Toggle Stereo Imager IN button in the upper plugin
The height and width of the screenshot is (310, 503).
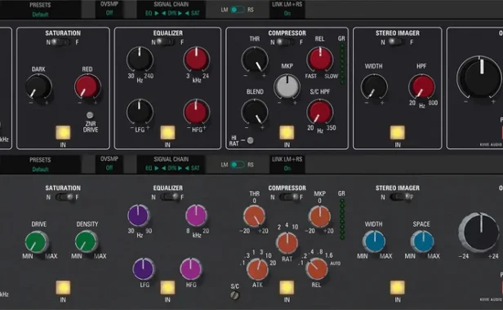(x=397, y=132)
